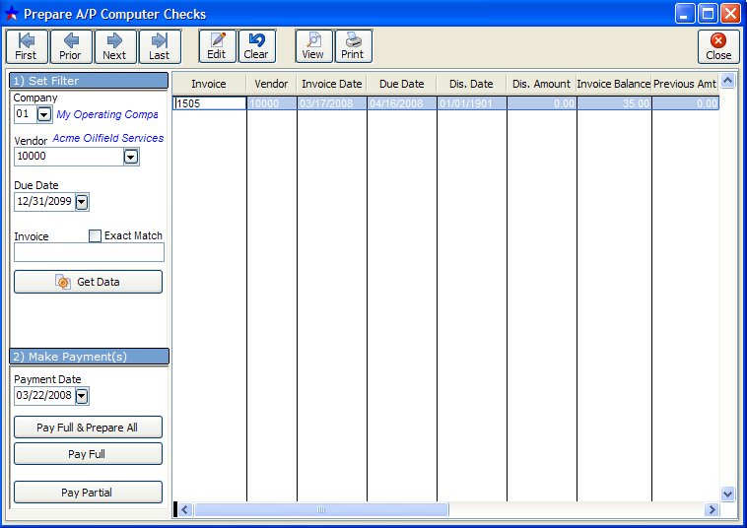Click the Payment Date field 03/22/2008
747x528 pixels.
coord(44,395)
